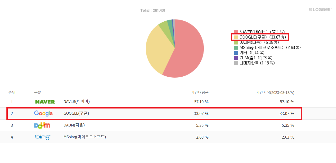Click the LOGGER logo at top right
336x163 pixels.
320,10
